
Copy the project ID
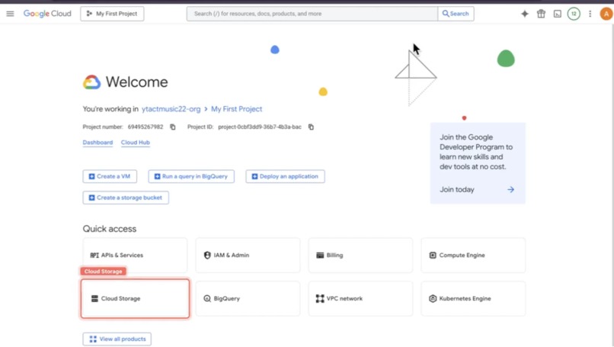[311, 127]
